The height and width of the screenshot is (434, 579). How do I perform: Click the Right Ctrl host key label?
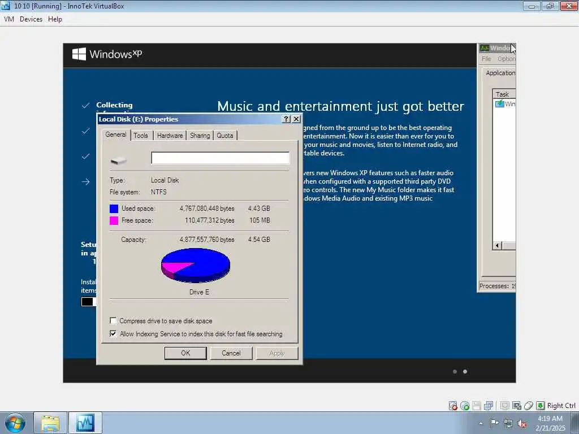click(561, 406)
